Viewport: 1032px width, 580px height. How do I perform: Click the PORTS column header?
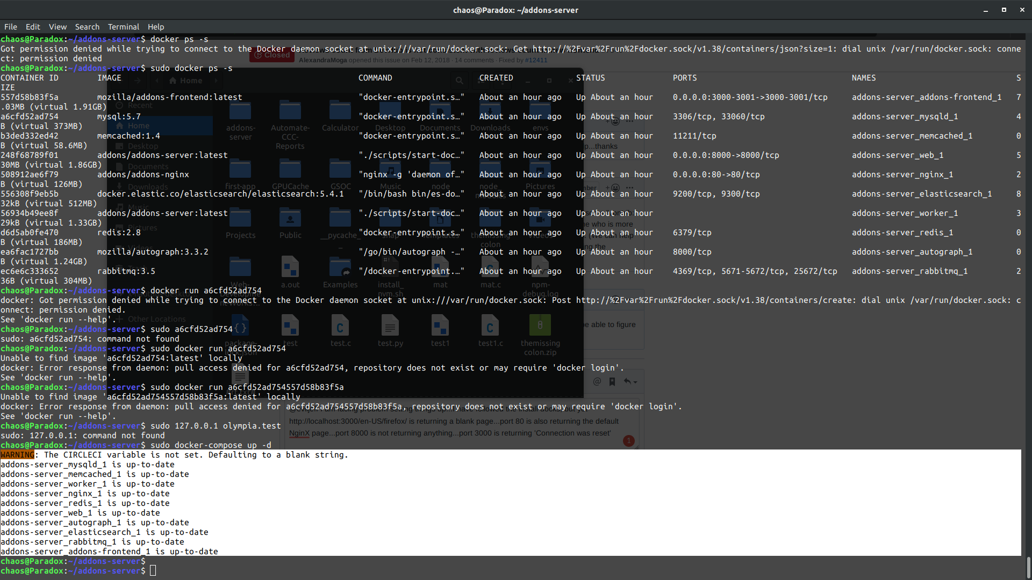coord(685,78)
